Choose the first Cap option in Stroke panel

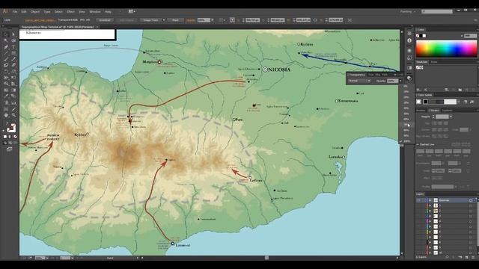tap(434, 123)
